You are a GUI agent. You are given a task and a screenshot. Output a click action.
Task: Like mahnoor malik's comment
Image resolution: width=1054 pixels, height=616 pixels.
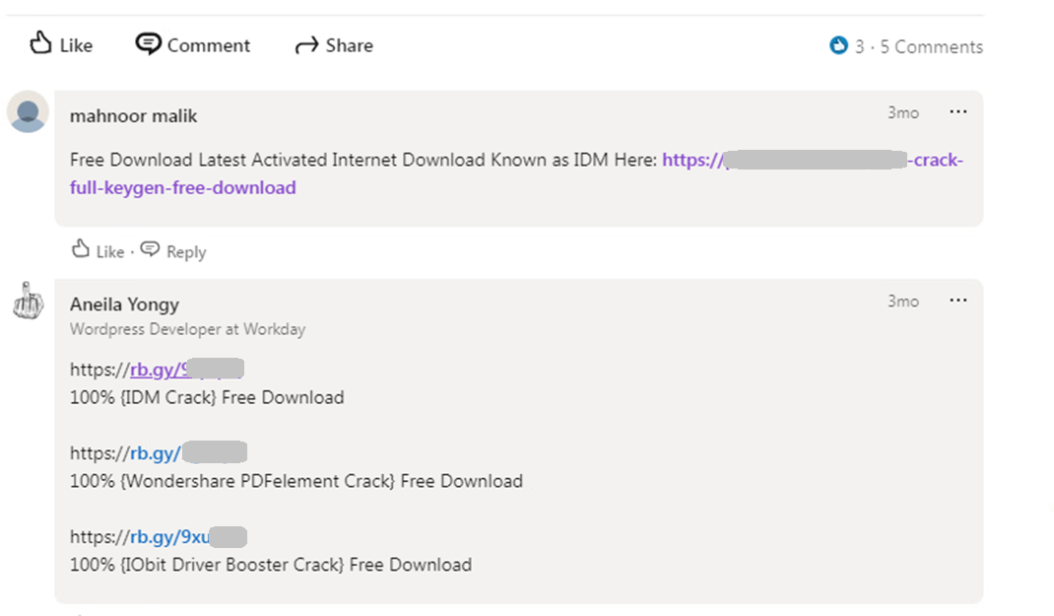(x=98, y=251)
